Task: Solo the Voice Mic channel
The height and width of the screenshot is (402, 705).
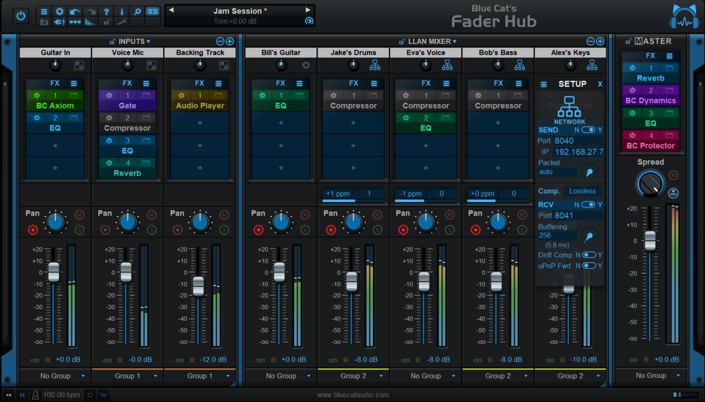Action: 152,230
